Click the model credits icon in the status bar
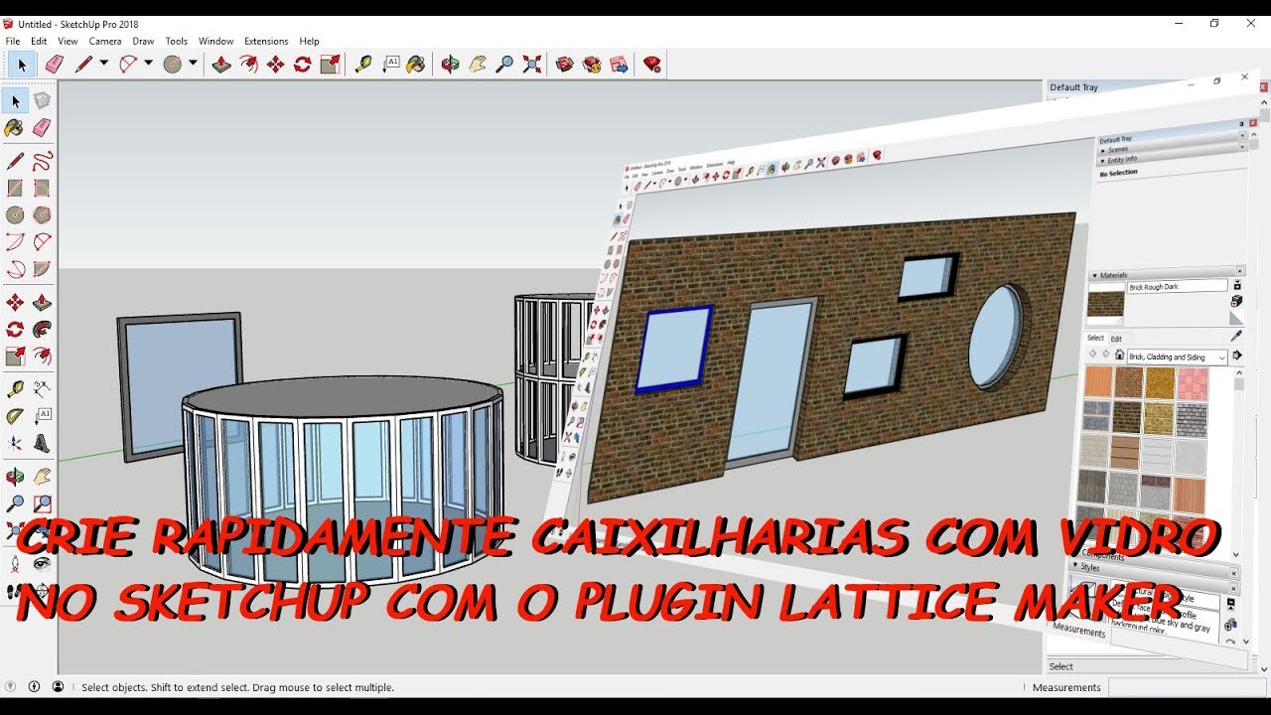This screenshot has width=1271, height=715. pos(34,686)
